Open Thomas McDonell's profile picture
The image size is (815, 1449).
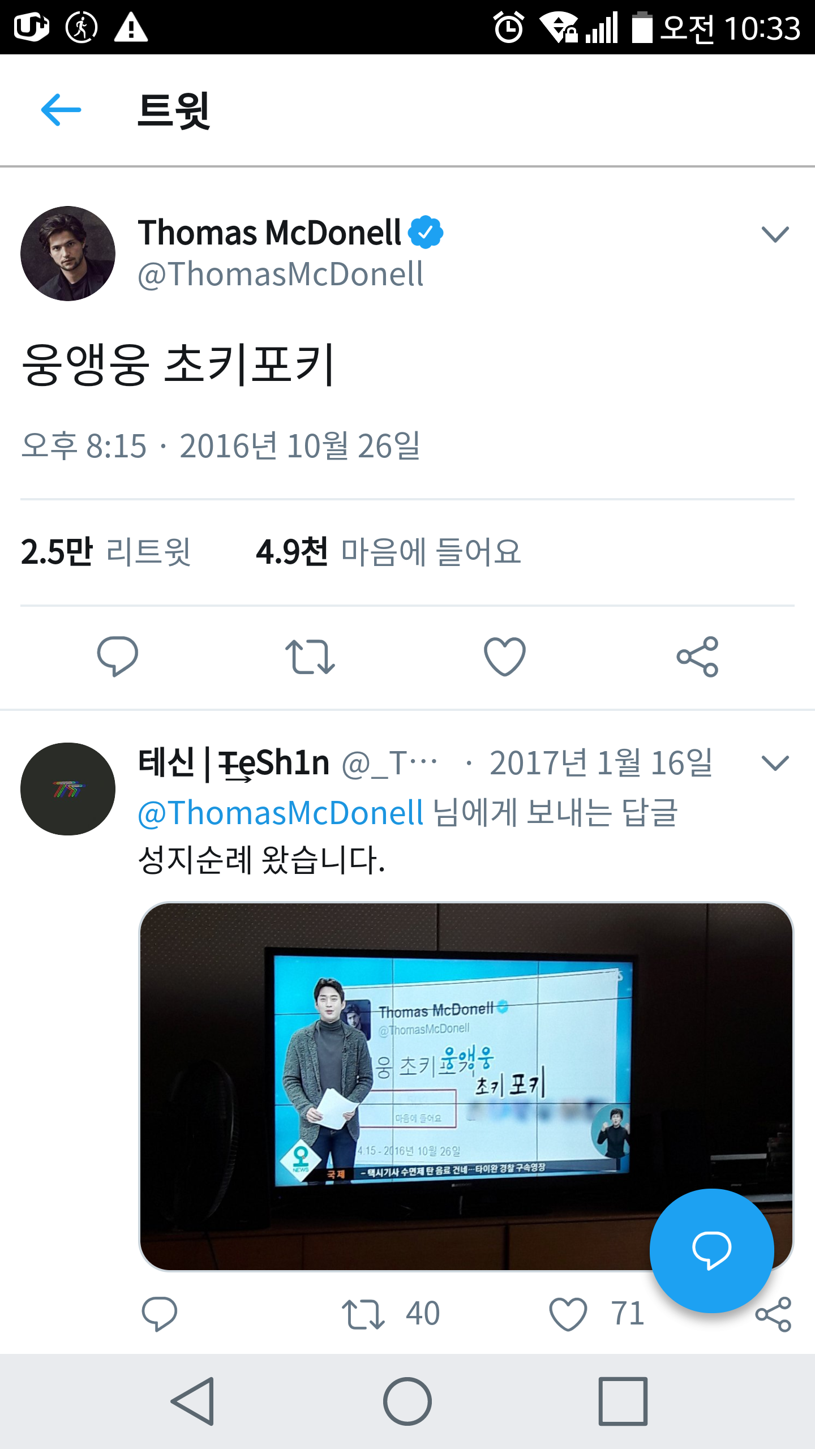tap(68, 253)
